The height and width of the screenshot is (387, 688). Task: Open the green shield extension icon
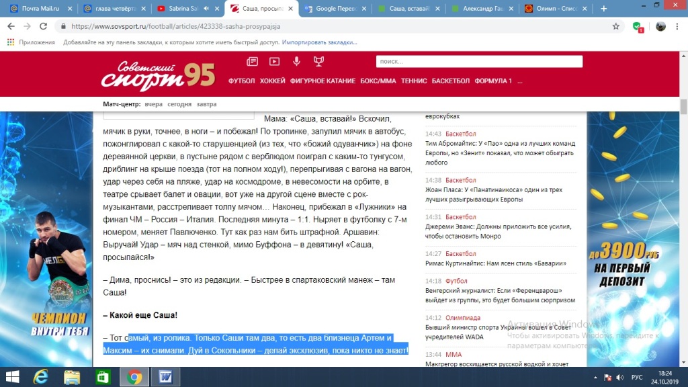coord(638,27)
